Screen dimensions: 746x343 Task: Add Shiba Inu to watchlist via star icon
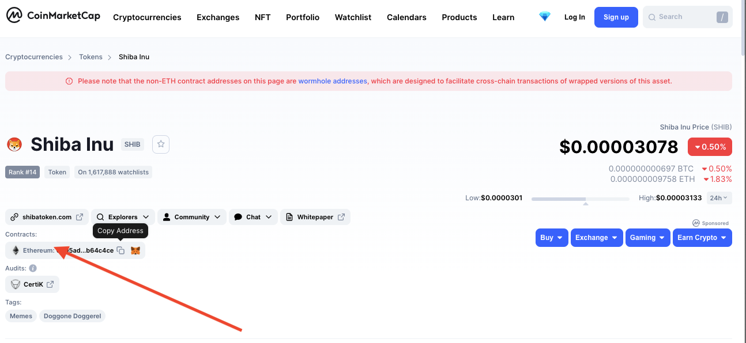click(x=161, y=144)
